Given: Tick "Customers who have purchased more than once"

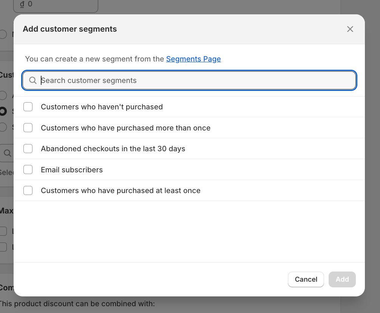Looking at the screenshot, I should 28,128.
